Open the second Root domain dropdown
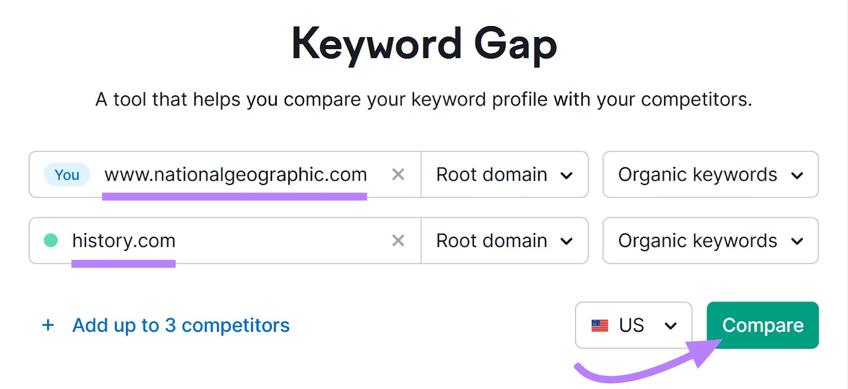The width and height of the screenshot is (848, 389). (x=504, y=241)
